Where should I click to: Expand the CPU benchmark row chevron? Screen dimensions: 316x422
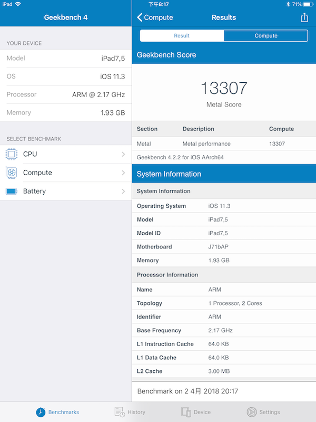coord(123,154)
